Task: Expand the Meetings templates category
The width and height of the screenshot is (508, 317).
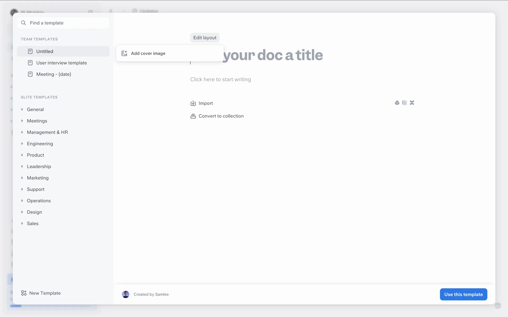Action: tap(22, 121)
